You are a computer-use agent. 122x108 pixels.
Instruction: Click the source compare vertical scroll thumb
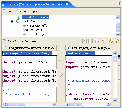pos(115,59)
